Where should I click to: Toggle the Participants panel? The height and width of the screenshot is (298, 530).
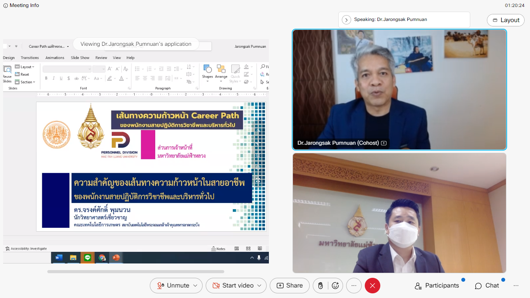(x=437, y=286)
